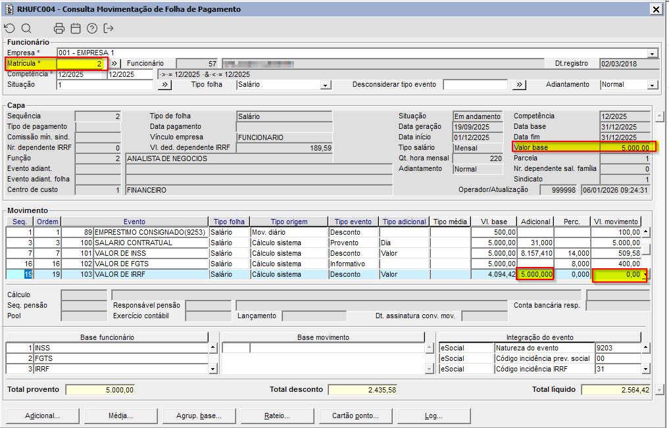The width and height of the screenshot is (669, 428).
Task: Open the calendar icon in toolbar
Action: click(76, 28)
